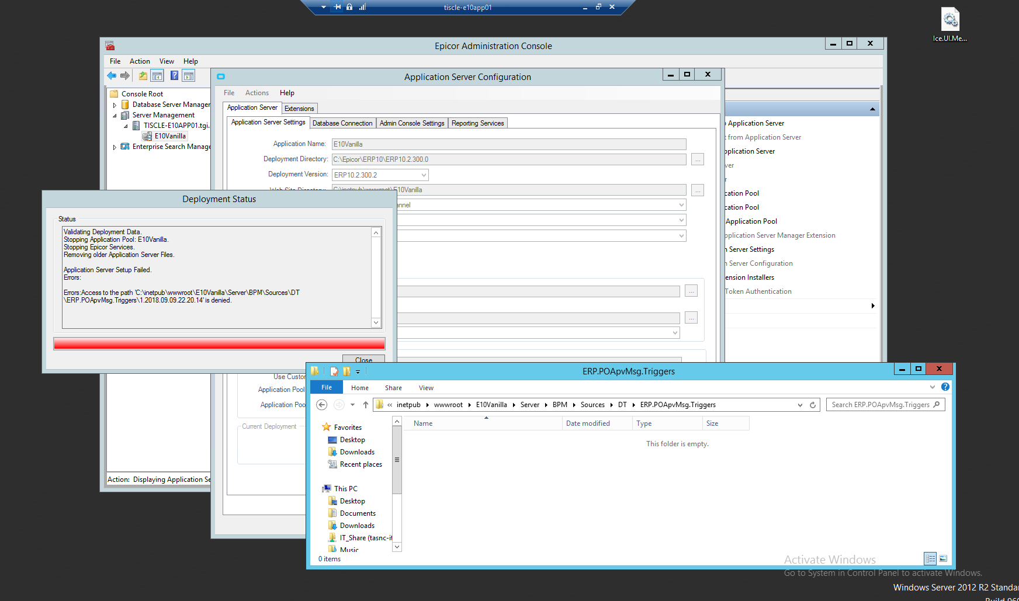This screenshot has height=601, width=1019.
Task: Open Explorer help question-mark icon
Action: (945, 387)
